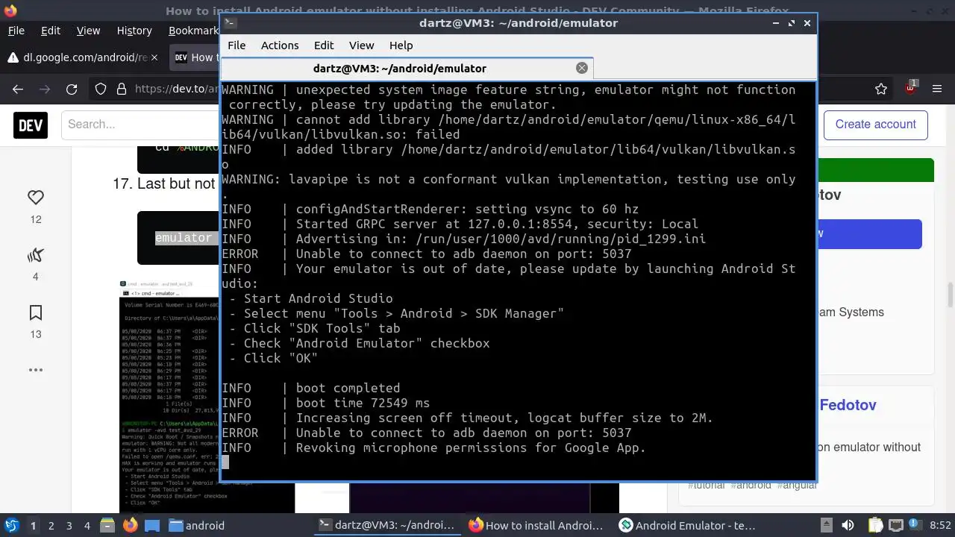
Task: Open the terminal Edit menu
Action: coord(324,45)
